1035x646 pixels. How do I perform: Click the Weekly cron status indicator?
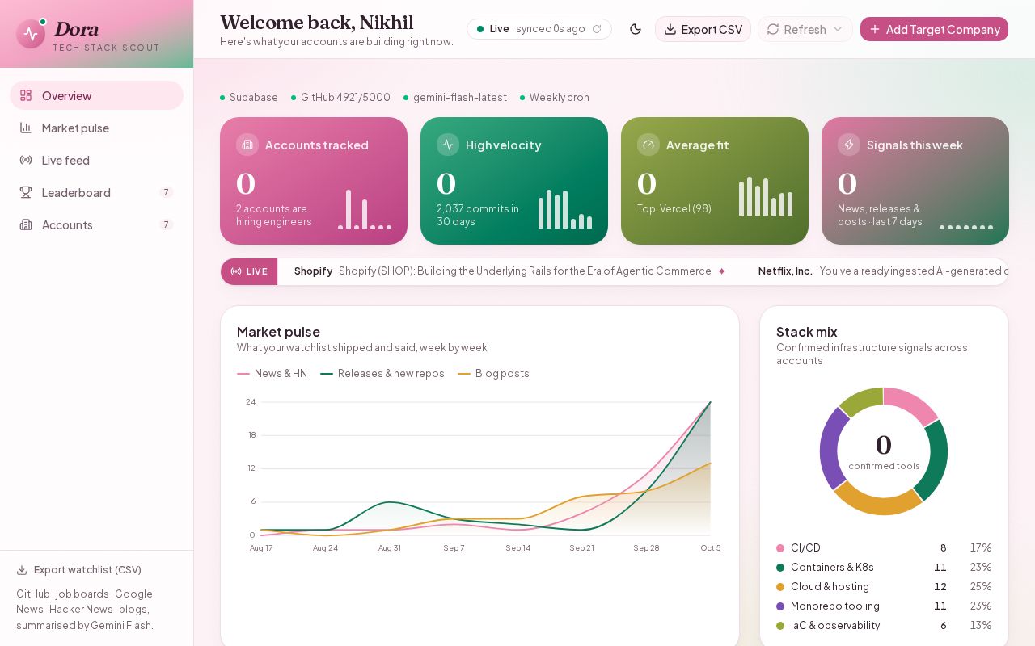point(555,98)
